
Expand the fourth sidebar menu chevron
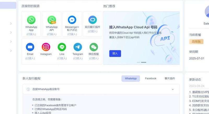[11, 51]
